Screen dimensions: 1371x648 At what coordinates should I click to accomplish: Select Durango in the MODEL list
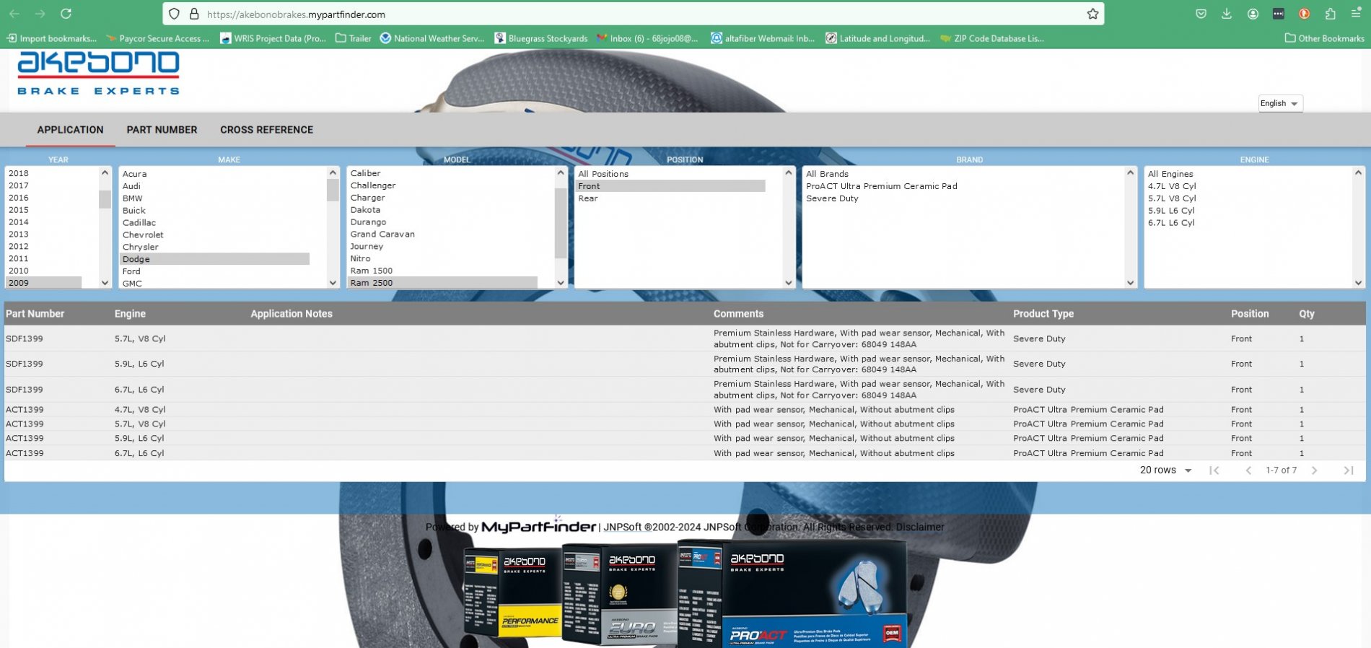click(x=443, y=222)
